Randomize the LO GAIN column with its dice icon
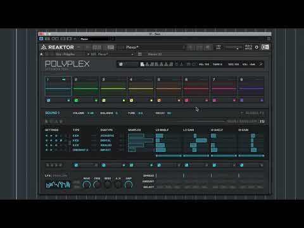This screenshot has height=228, width=304. [187, 165]
